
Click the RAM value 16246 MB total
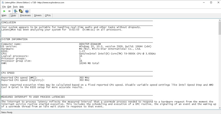89,63
